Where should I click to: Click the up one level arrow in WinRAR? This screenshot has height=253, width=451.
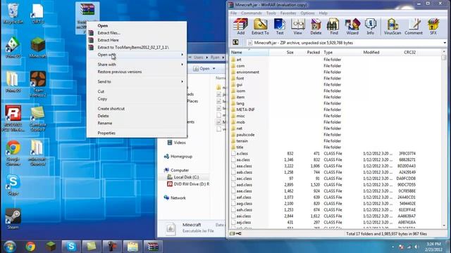[x=235, y=42]
